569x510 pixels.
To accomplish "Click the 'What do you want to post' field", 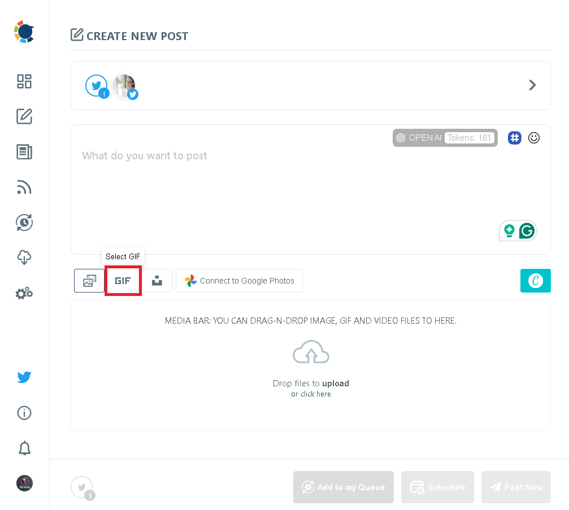I will pos(283,181).
